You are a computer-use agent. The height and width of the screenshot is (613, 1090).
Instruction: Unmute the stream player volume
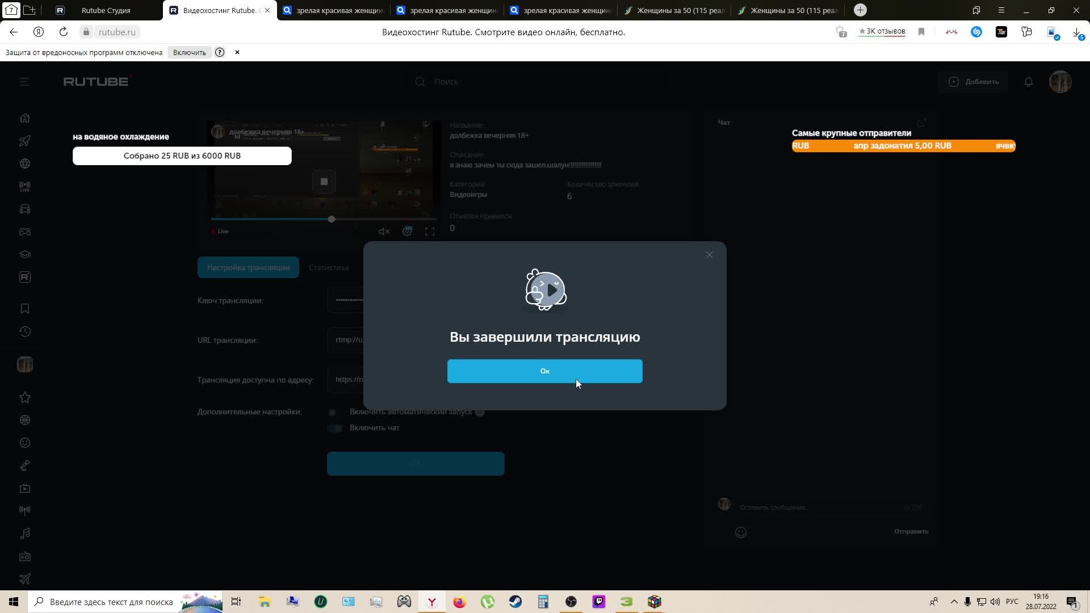tap(384, 232)
